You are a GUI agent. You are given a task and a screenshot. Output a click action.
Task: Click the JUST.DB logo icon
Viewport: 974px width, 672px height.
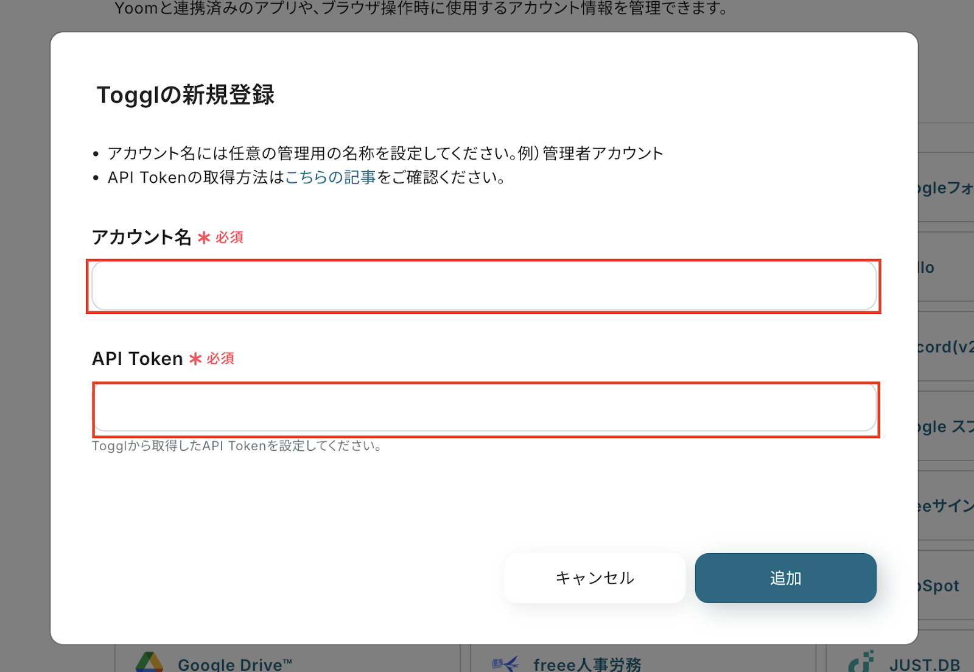[861, 662]
